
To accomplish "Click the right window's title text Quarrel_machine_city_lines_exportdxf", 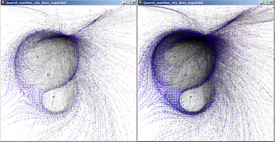I will (173, 3).
